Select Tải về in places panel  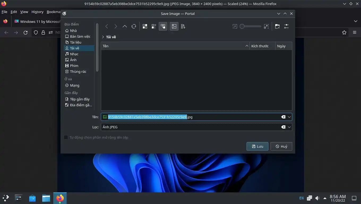pyautogui.click(x=79, y=48)
